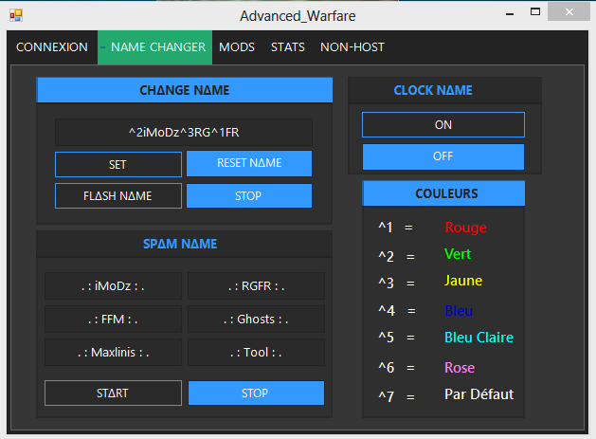Click the '. : RGFR : .' spam field
Screen dimensions: 596x439
[256, 285]
